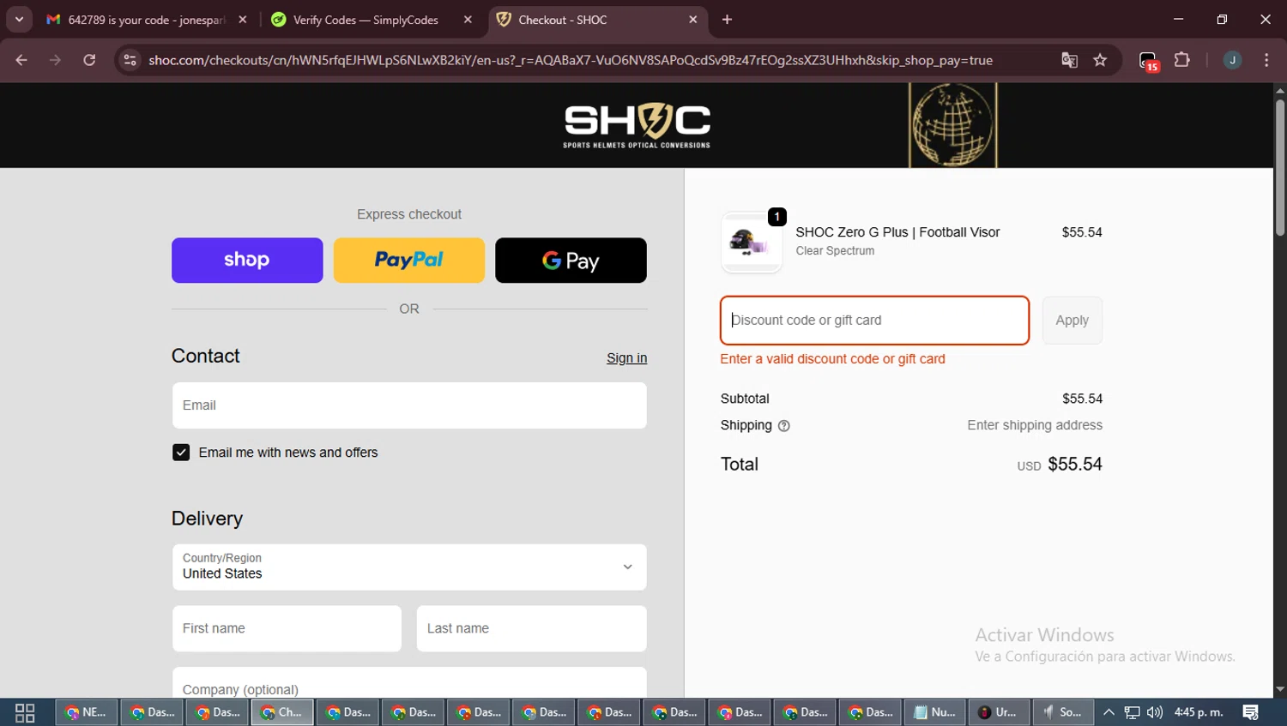Open the taskbar clock showing 4:45 p. m.
Image resolution: width=1287 pixels, height=726 pixels.
click(1199, 712)
